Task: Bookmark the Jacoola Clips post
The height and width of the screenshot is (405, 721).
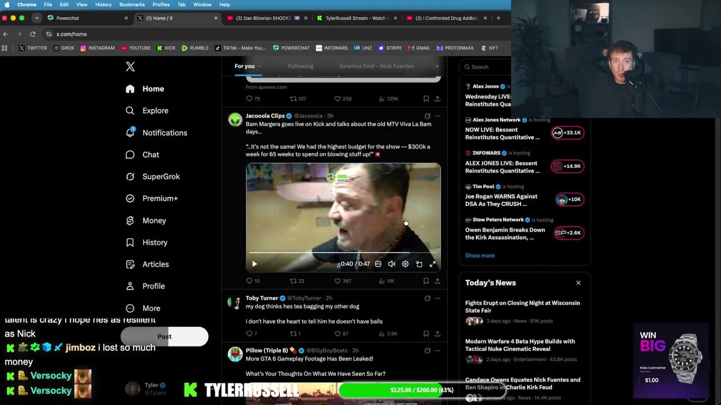Action: click(426, 281)
